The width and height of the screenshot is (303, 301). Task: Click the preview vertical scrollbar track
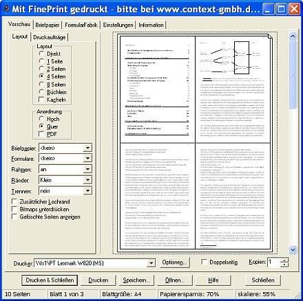[293, 174]
